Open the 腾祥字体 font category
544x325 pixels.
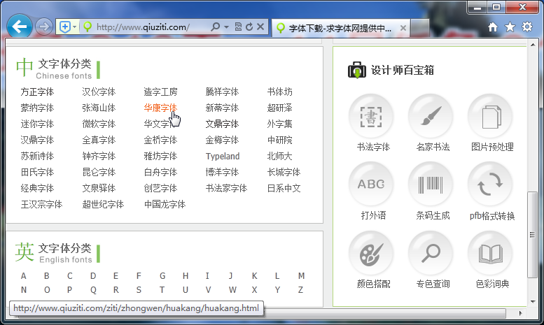click(x=222, y=92)
